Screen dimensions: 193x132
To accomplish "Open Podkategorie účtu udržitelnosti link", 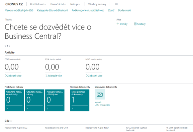I will [x=88, y=10].
